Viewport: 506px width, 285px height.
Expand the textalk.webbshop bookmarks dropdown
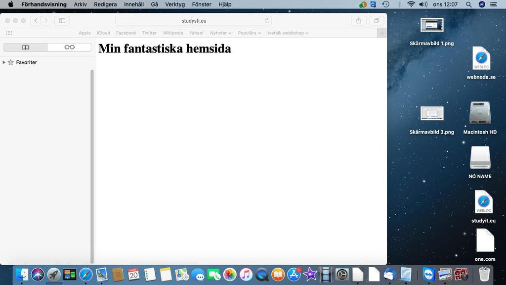(288, 33)
